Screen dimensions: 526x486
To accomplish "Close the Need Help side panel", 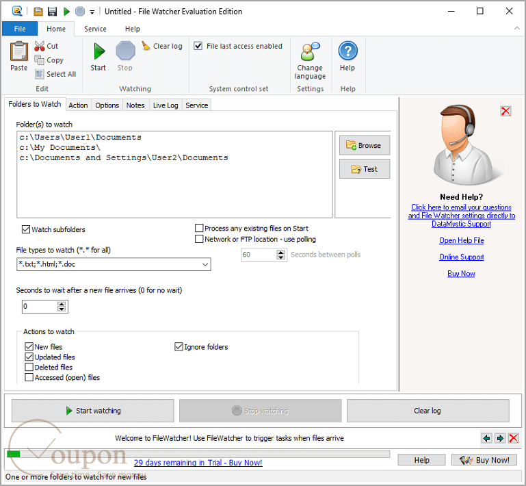I will (505, 111).
